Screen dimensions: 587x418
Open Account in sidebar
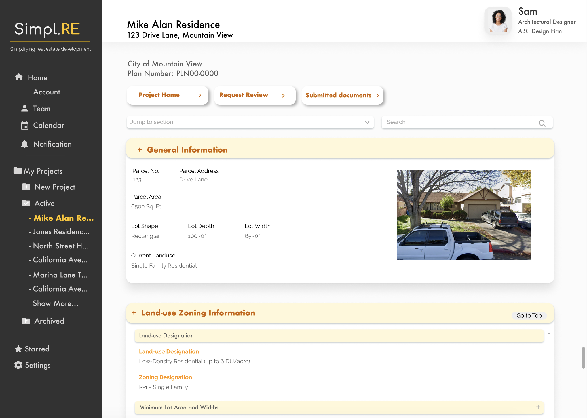[47, 92]
